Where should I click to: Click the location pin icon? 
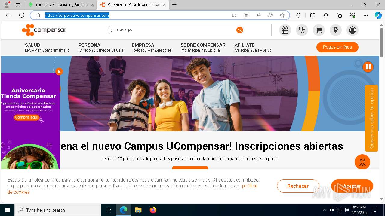(x=336, y=30)
